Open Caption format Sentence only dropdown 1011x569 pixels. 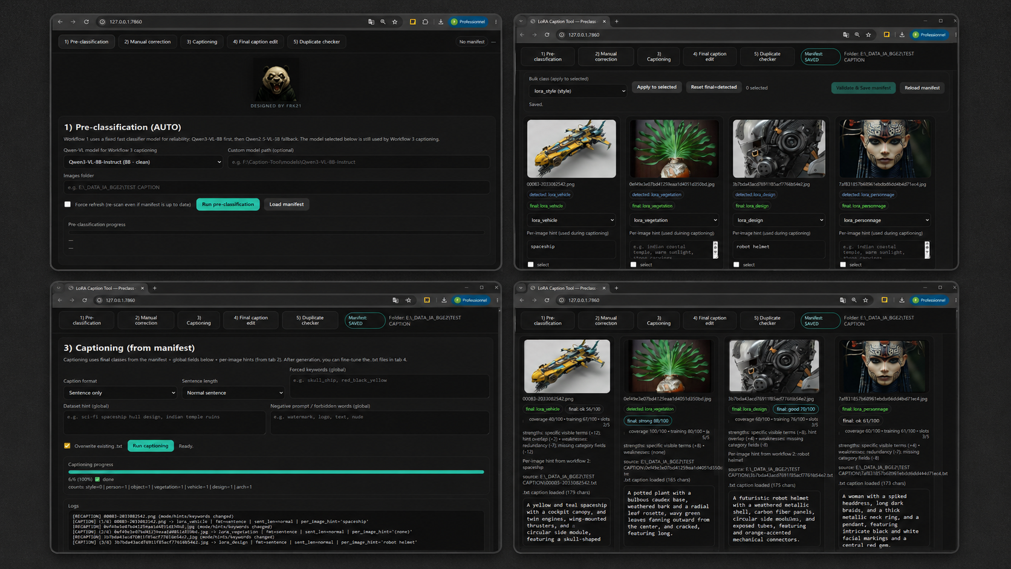[120, 393]
